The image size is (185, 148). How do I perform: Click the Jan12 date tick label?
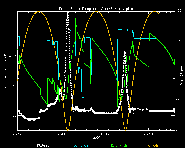(x=17, y=134)
